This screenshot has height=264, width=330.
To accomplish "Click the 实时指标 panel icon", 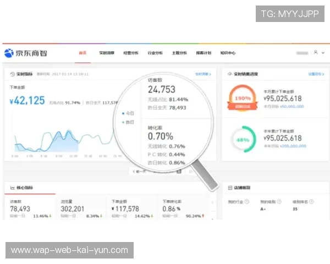I will [x=12, y=73].
